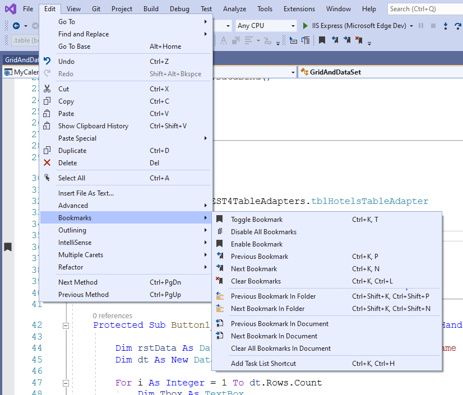
Task: Click the decrease indent toolbar icon
Action: click(293, 40)
